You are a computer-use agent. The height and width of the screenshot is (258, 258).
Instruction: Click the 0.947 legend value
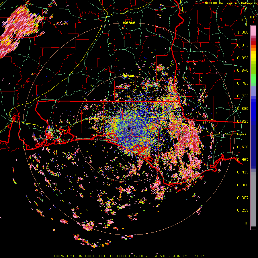[x=243, y=45]
